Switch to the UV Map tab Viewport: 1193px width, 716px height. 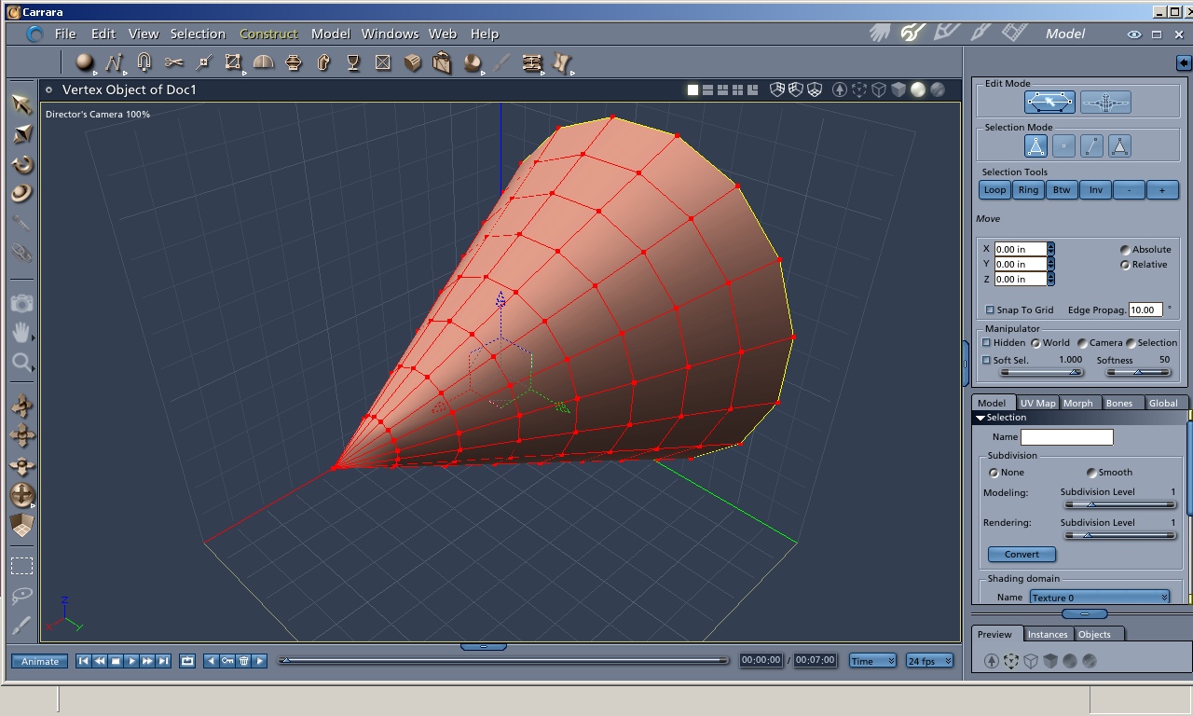coord(1037,403)
